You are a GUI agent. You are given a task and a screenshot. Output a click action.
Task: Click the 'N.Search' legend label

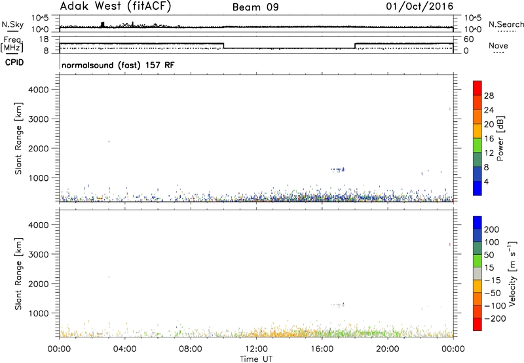[x=506, y=24]
